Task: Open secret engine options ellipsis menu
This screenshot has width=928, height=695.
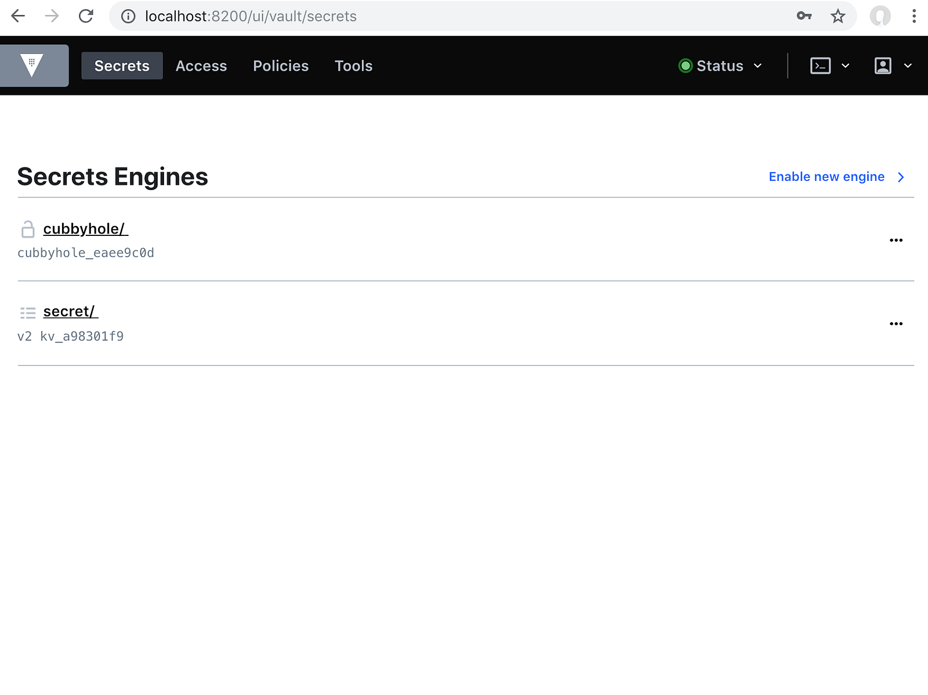Action: (x=896, y=323)
